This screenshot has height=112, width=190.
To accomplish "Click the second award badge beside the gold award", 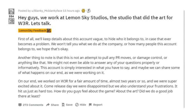I will coord(89,11).
